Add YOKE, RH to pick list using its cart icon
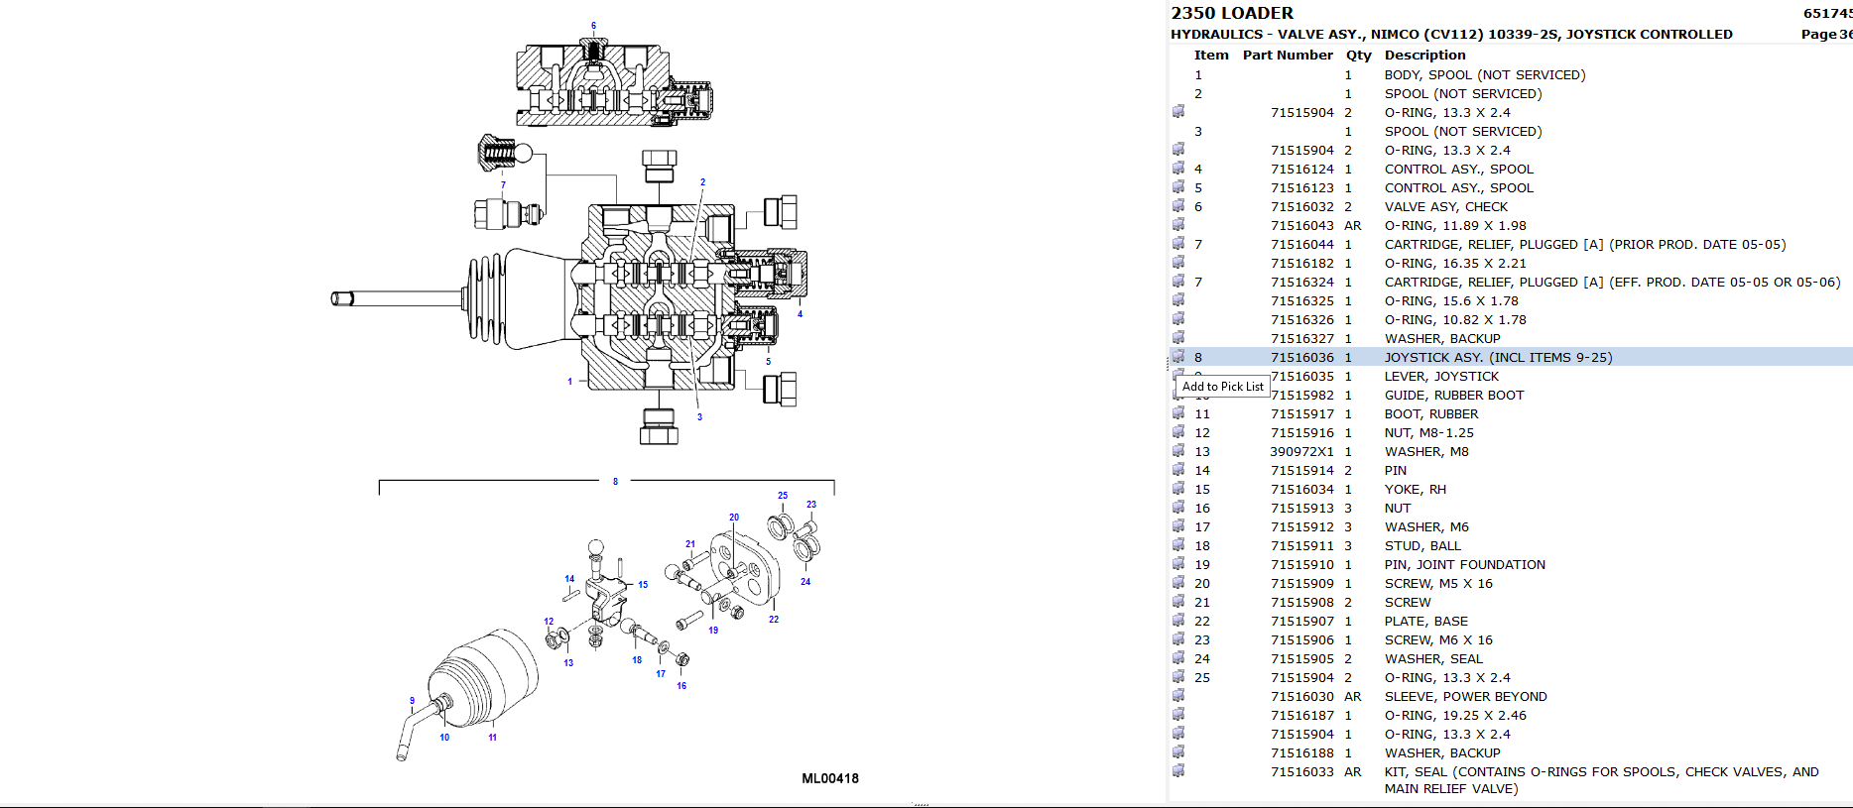The image size is (1853, 808). coord(1178,489)
